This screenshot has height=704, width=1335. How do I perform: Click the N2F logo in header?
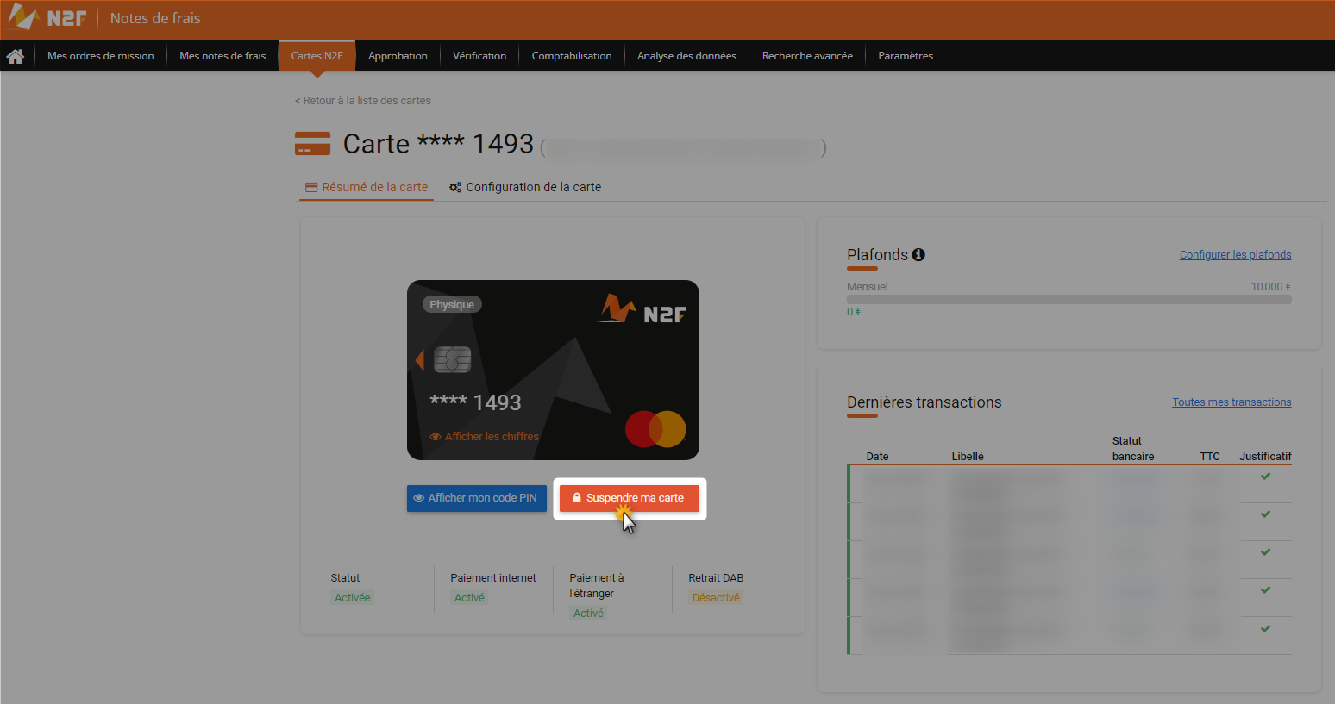(47, 17)
